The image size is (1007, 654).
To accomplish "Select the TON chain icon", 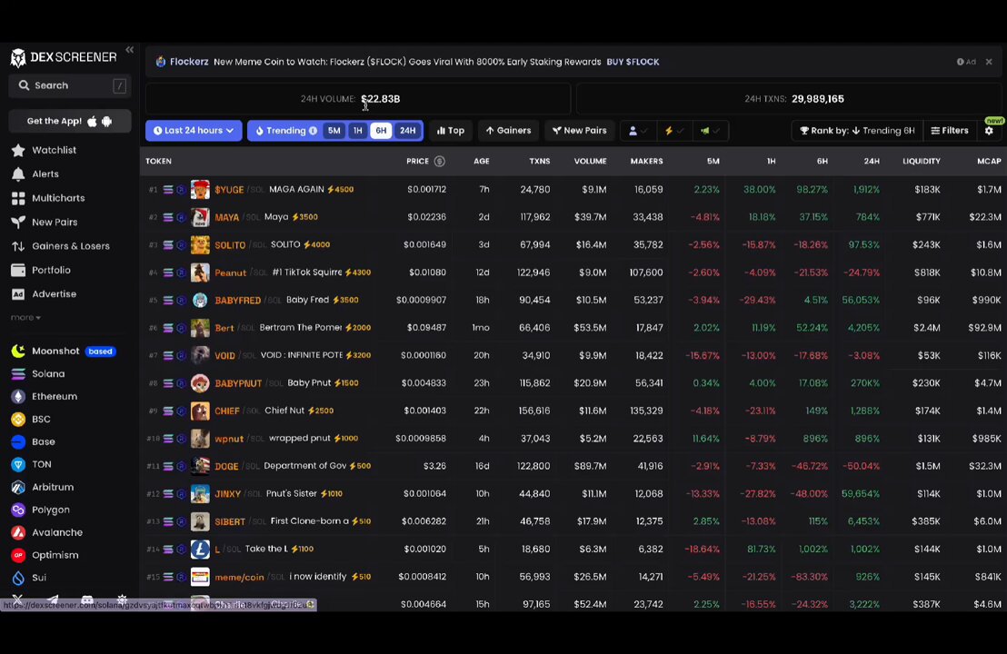I will [18, 465].
